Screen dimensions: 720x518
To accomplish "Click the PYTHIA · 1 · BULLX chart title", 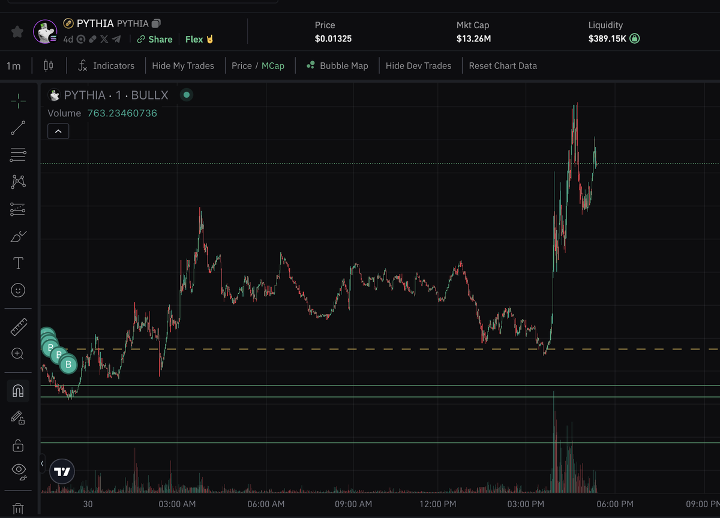I will (x=116, y=95).
